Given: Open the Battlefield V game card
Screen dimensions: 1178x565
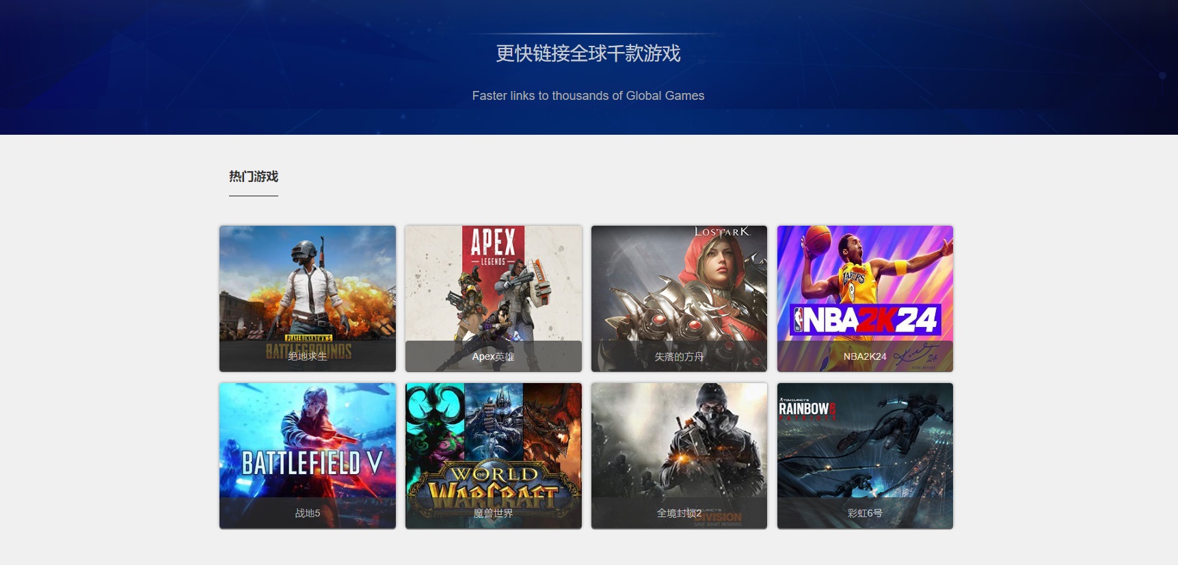Looking at the screenshot, I should pos(308,456).
